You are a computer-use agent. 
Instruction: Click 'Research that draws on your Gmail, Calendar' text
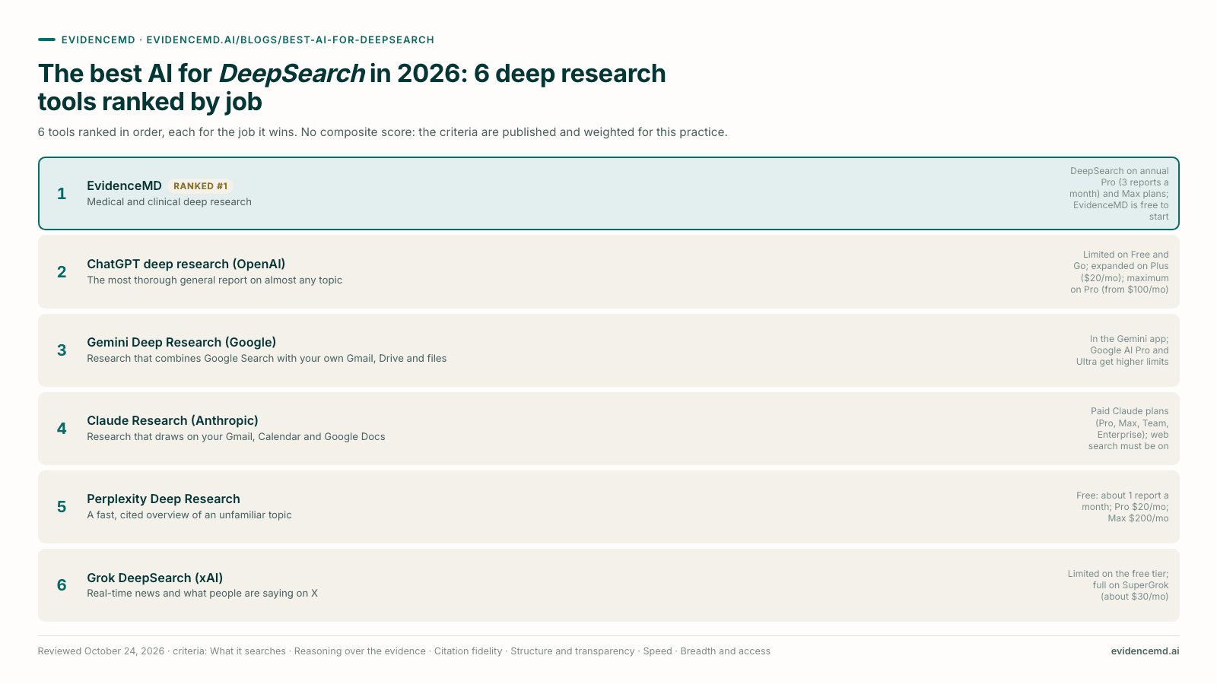tap(236, 437)
